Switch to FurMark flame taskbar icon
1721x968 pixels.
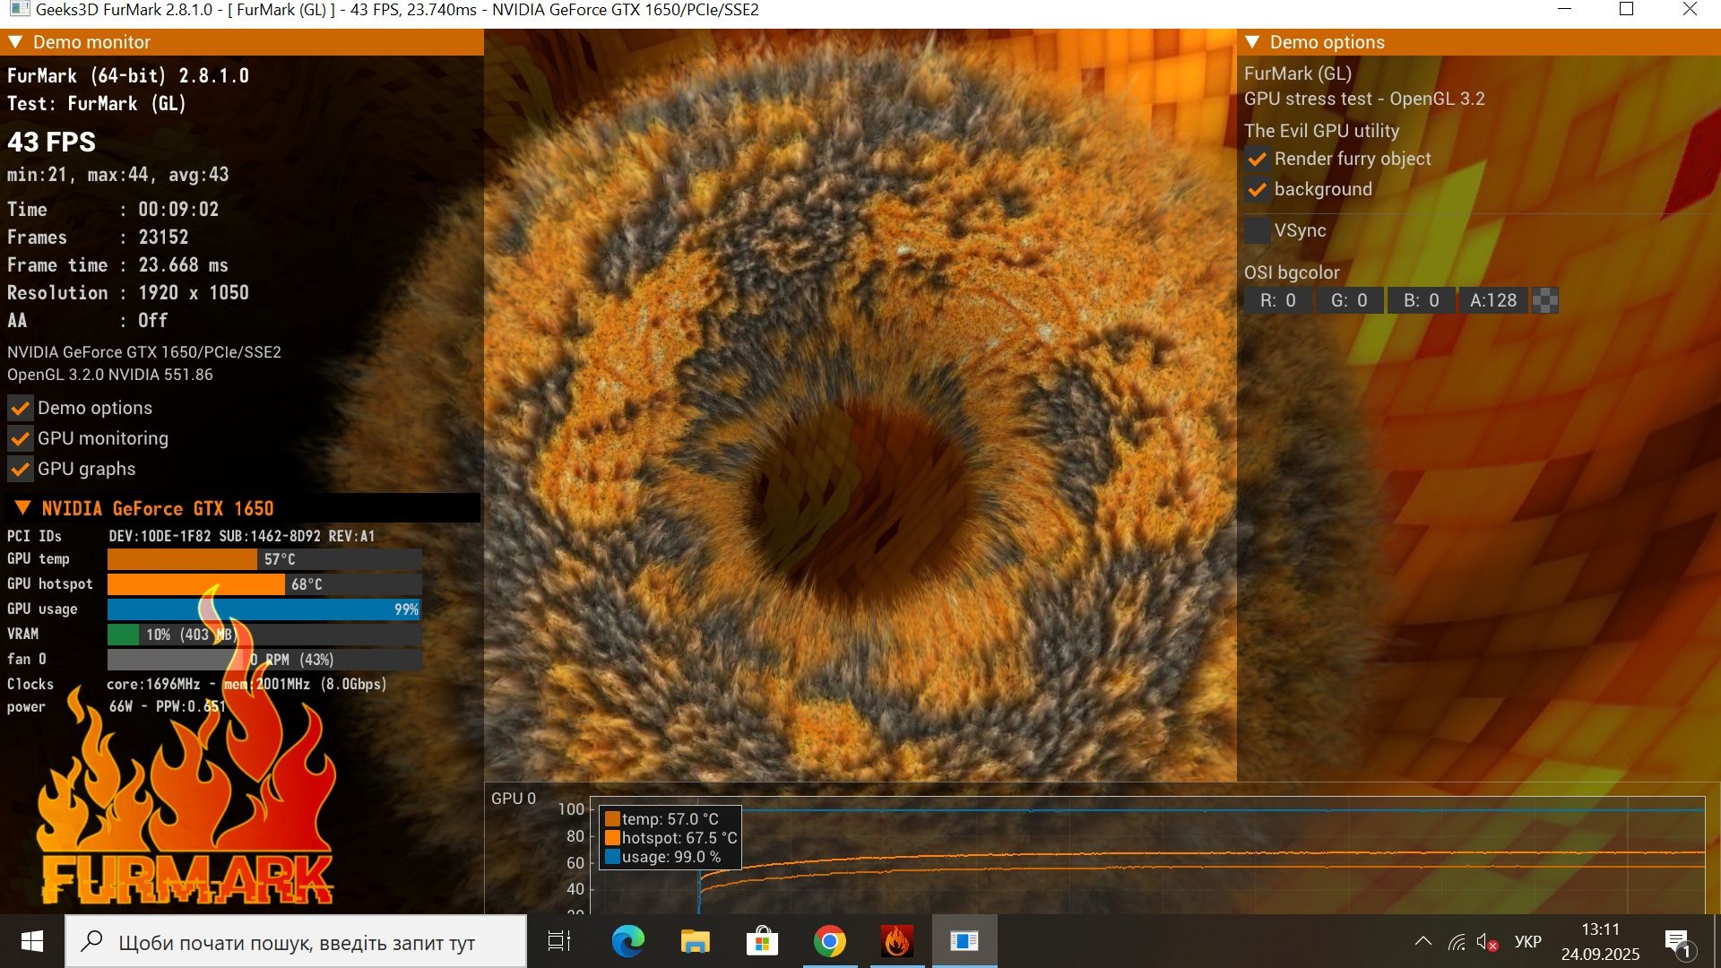click(896, 941)
